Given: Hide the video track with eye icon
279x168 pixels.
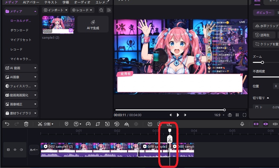Looking at the screenshot, I should click(15, 150).
